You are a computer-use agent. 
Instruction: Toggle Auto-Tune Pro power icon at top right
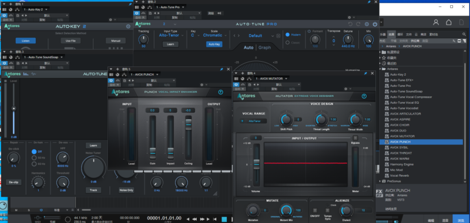pyautogui.click(x=375, y=24)
